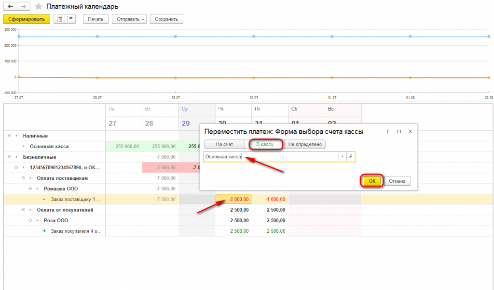The image size is (494, 290).
Task: Expand all groups toolbar icon
Action: pyautogui.click(x=59, y=19)
